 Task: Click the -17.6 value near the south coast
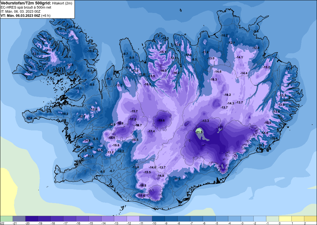click(141, 196)
